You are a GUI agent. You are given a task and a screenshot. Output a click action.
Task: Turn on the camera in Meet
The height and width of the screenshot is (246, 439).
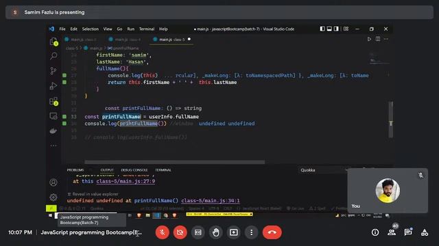pyautogui.click(x=180, y=232)
